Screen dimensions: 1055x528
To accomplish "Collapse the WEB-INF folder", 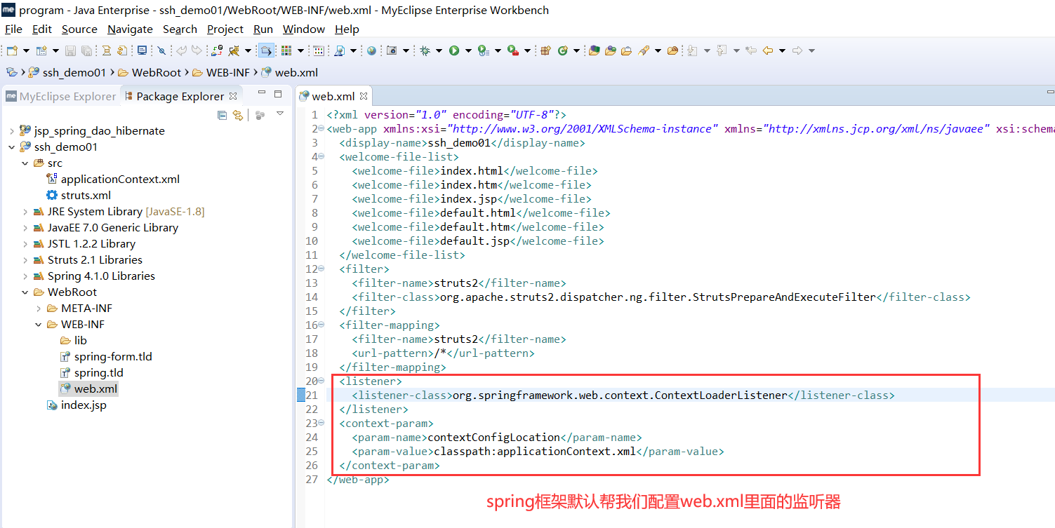I will click(39, 324).
